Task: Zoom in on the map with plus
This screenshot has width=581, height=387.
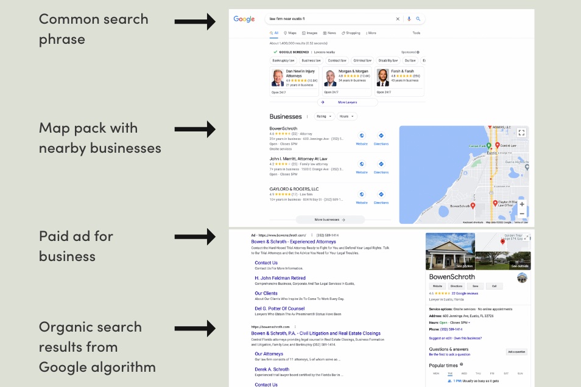Action: (522, 204)
